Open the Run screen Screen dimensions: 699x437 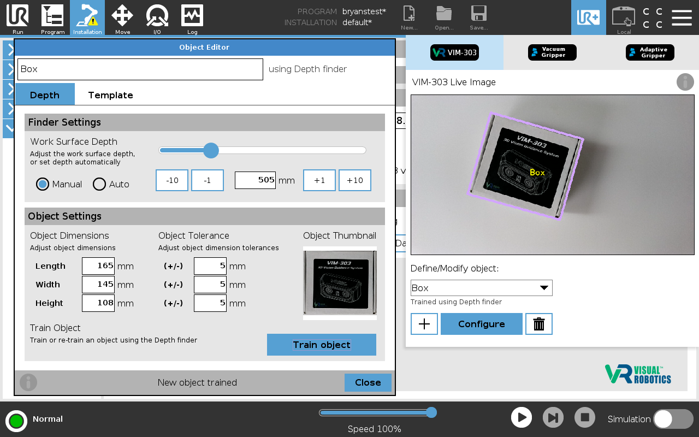point(17,18)
